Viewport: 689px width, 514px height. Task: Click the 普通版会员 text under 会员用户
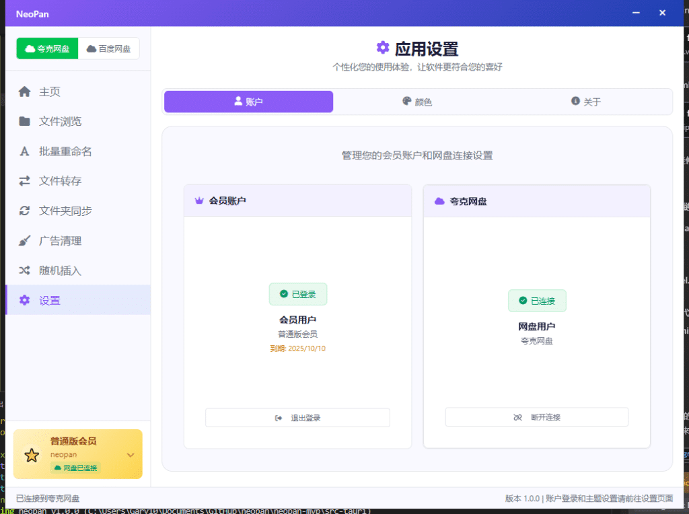tap(298, 334)
